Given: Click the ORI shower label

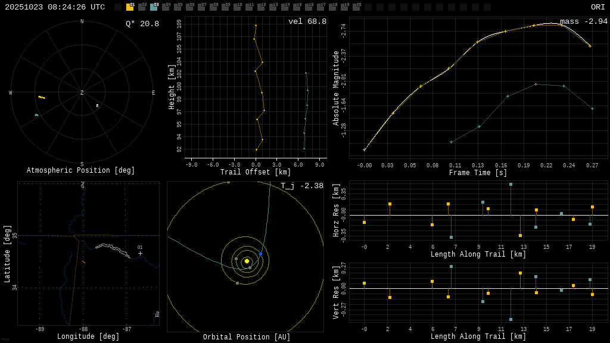Looking at the screenshot, I should pos(597,7).
